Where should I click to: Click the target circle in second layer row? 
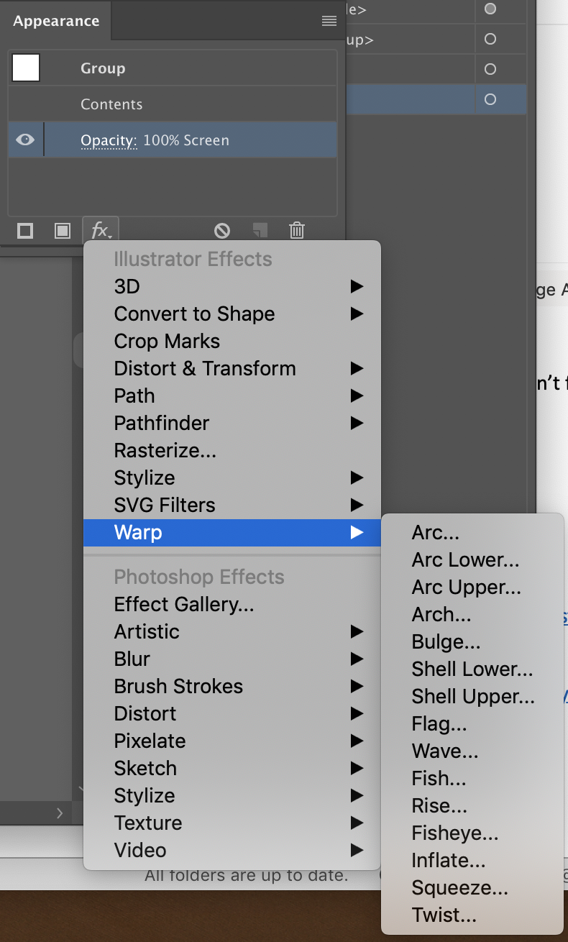(490, 39)
